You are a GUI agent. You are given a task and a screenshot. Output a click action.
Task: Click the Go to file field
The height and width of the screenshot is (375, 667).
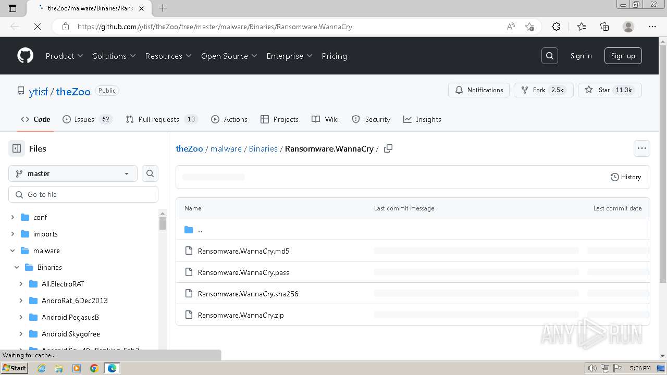click(x=83, y=194)
